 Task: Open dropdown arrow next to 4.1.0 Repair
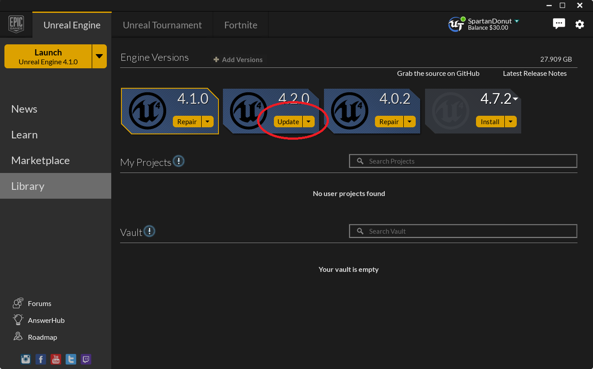207,122
